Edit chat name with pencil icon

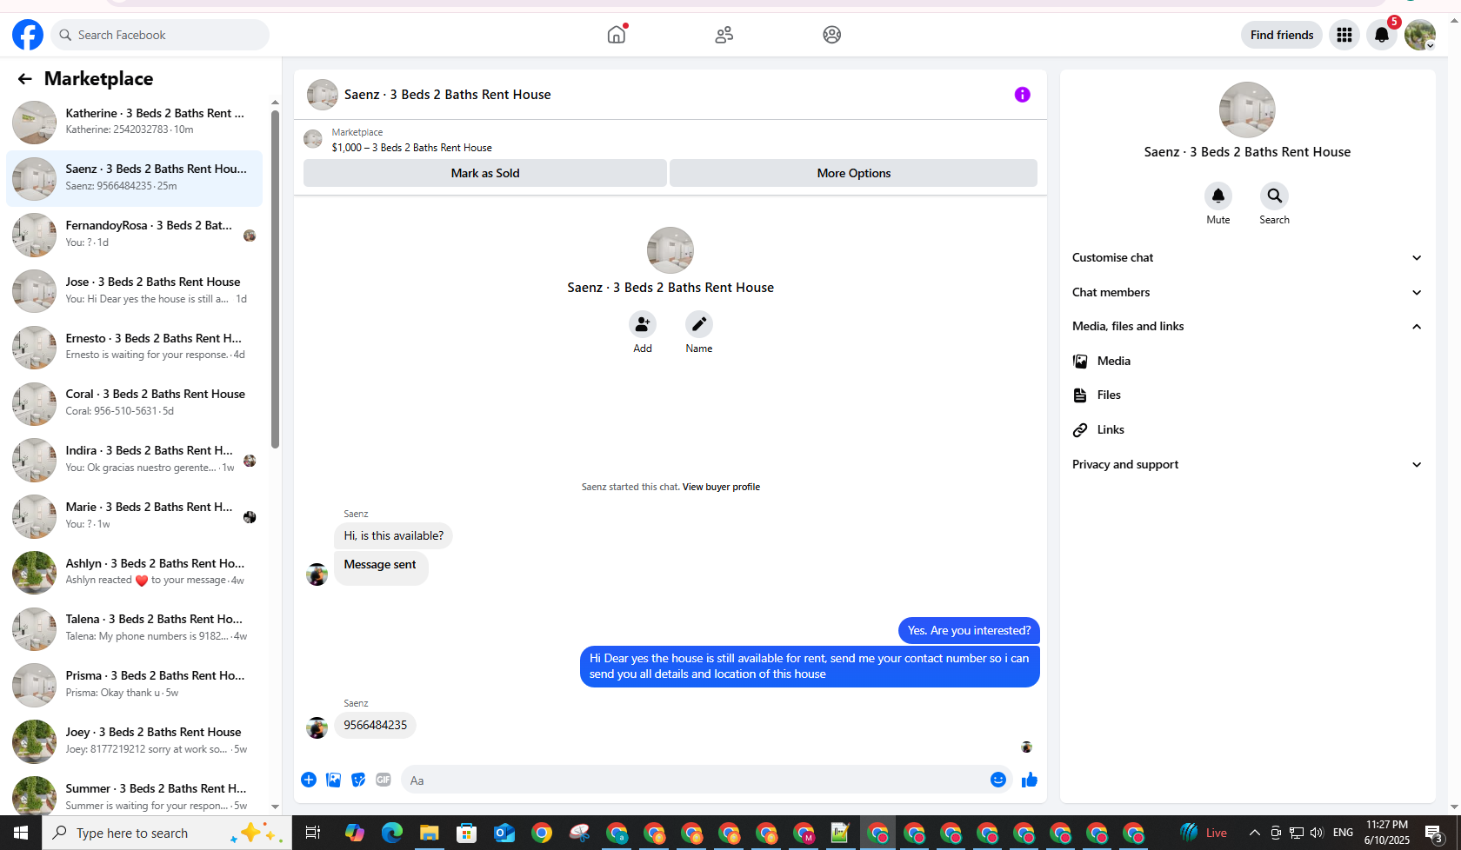pyautogui.click(x=699, y=324)
